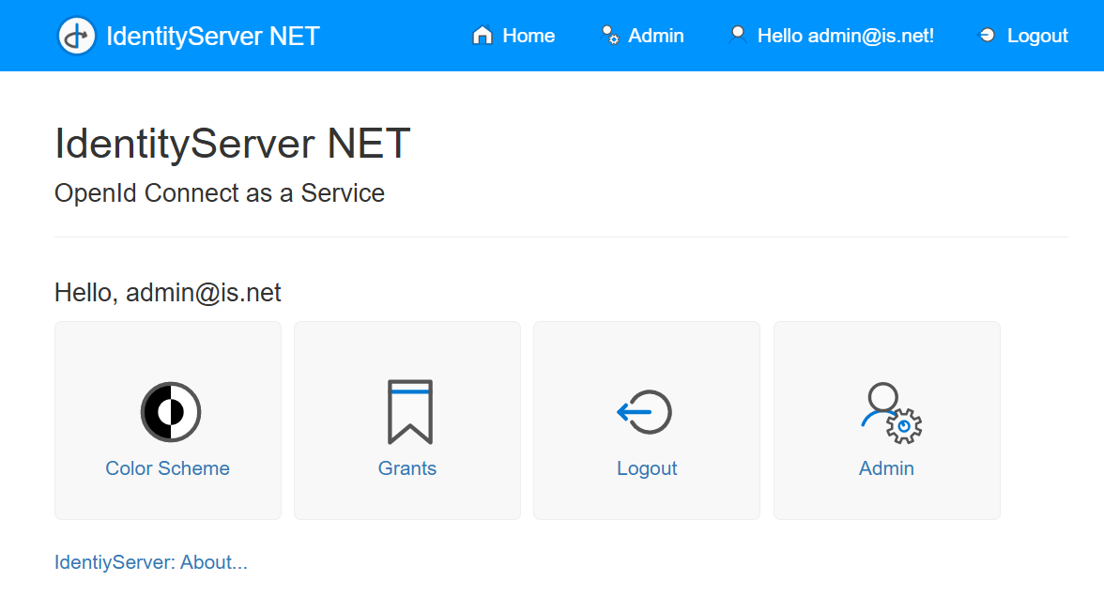Screen dimensions: 1104x597
Task: Click the large IdentityServer NET page heading
Action: pos(233,144)
